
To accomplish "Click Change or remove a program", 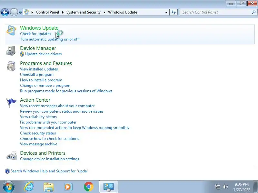I will (x=45, y=86).
